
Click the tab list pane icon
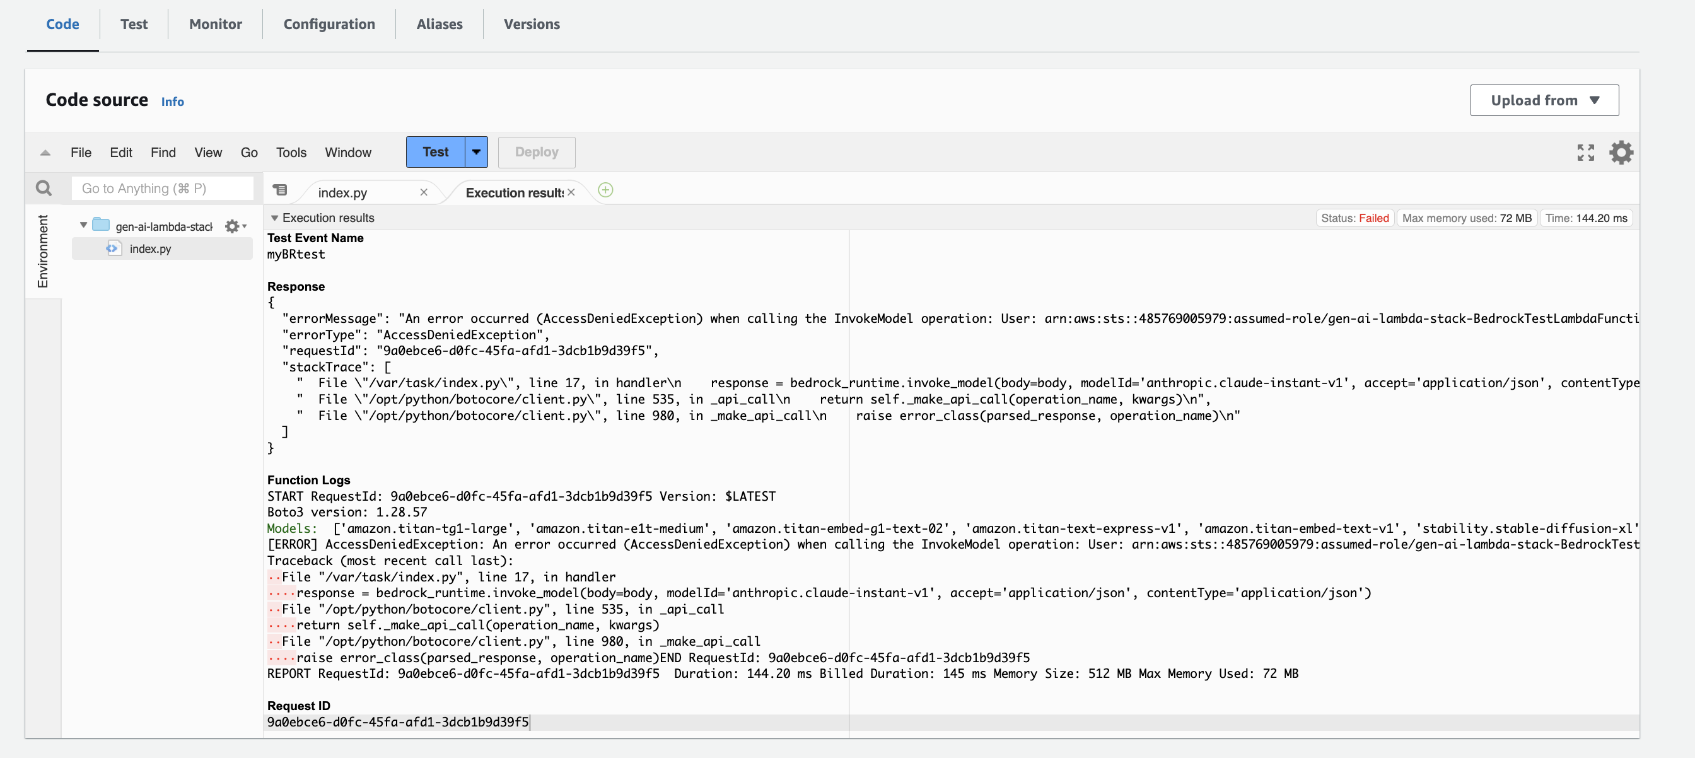[281, 191]
